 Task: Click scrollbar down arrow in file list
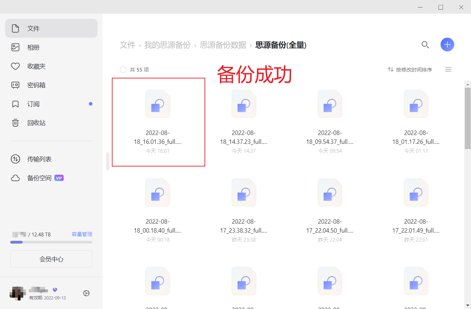point(468,305)
